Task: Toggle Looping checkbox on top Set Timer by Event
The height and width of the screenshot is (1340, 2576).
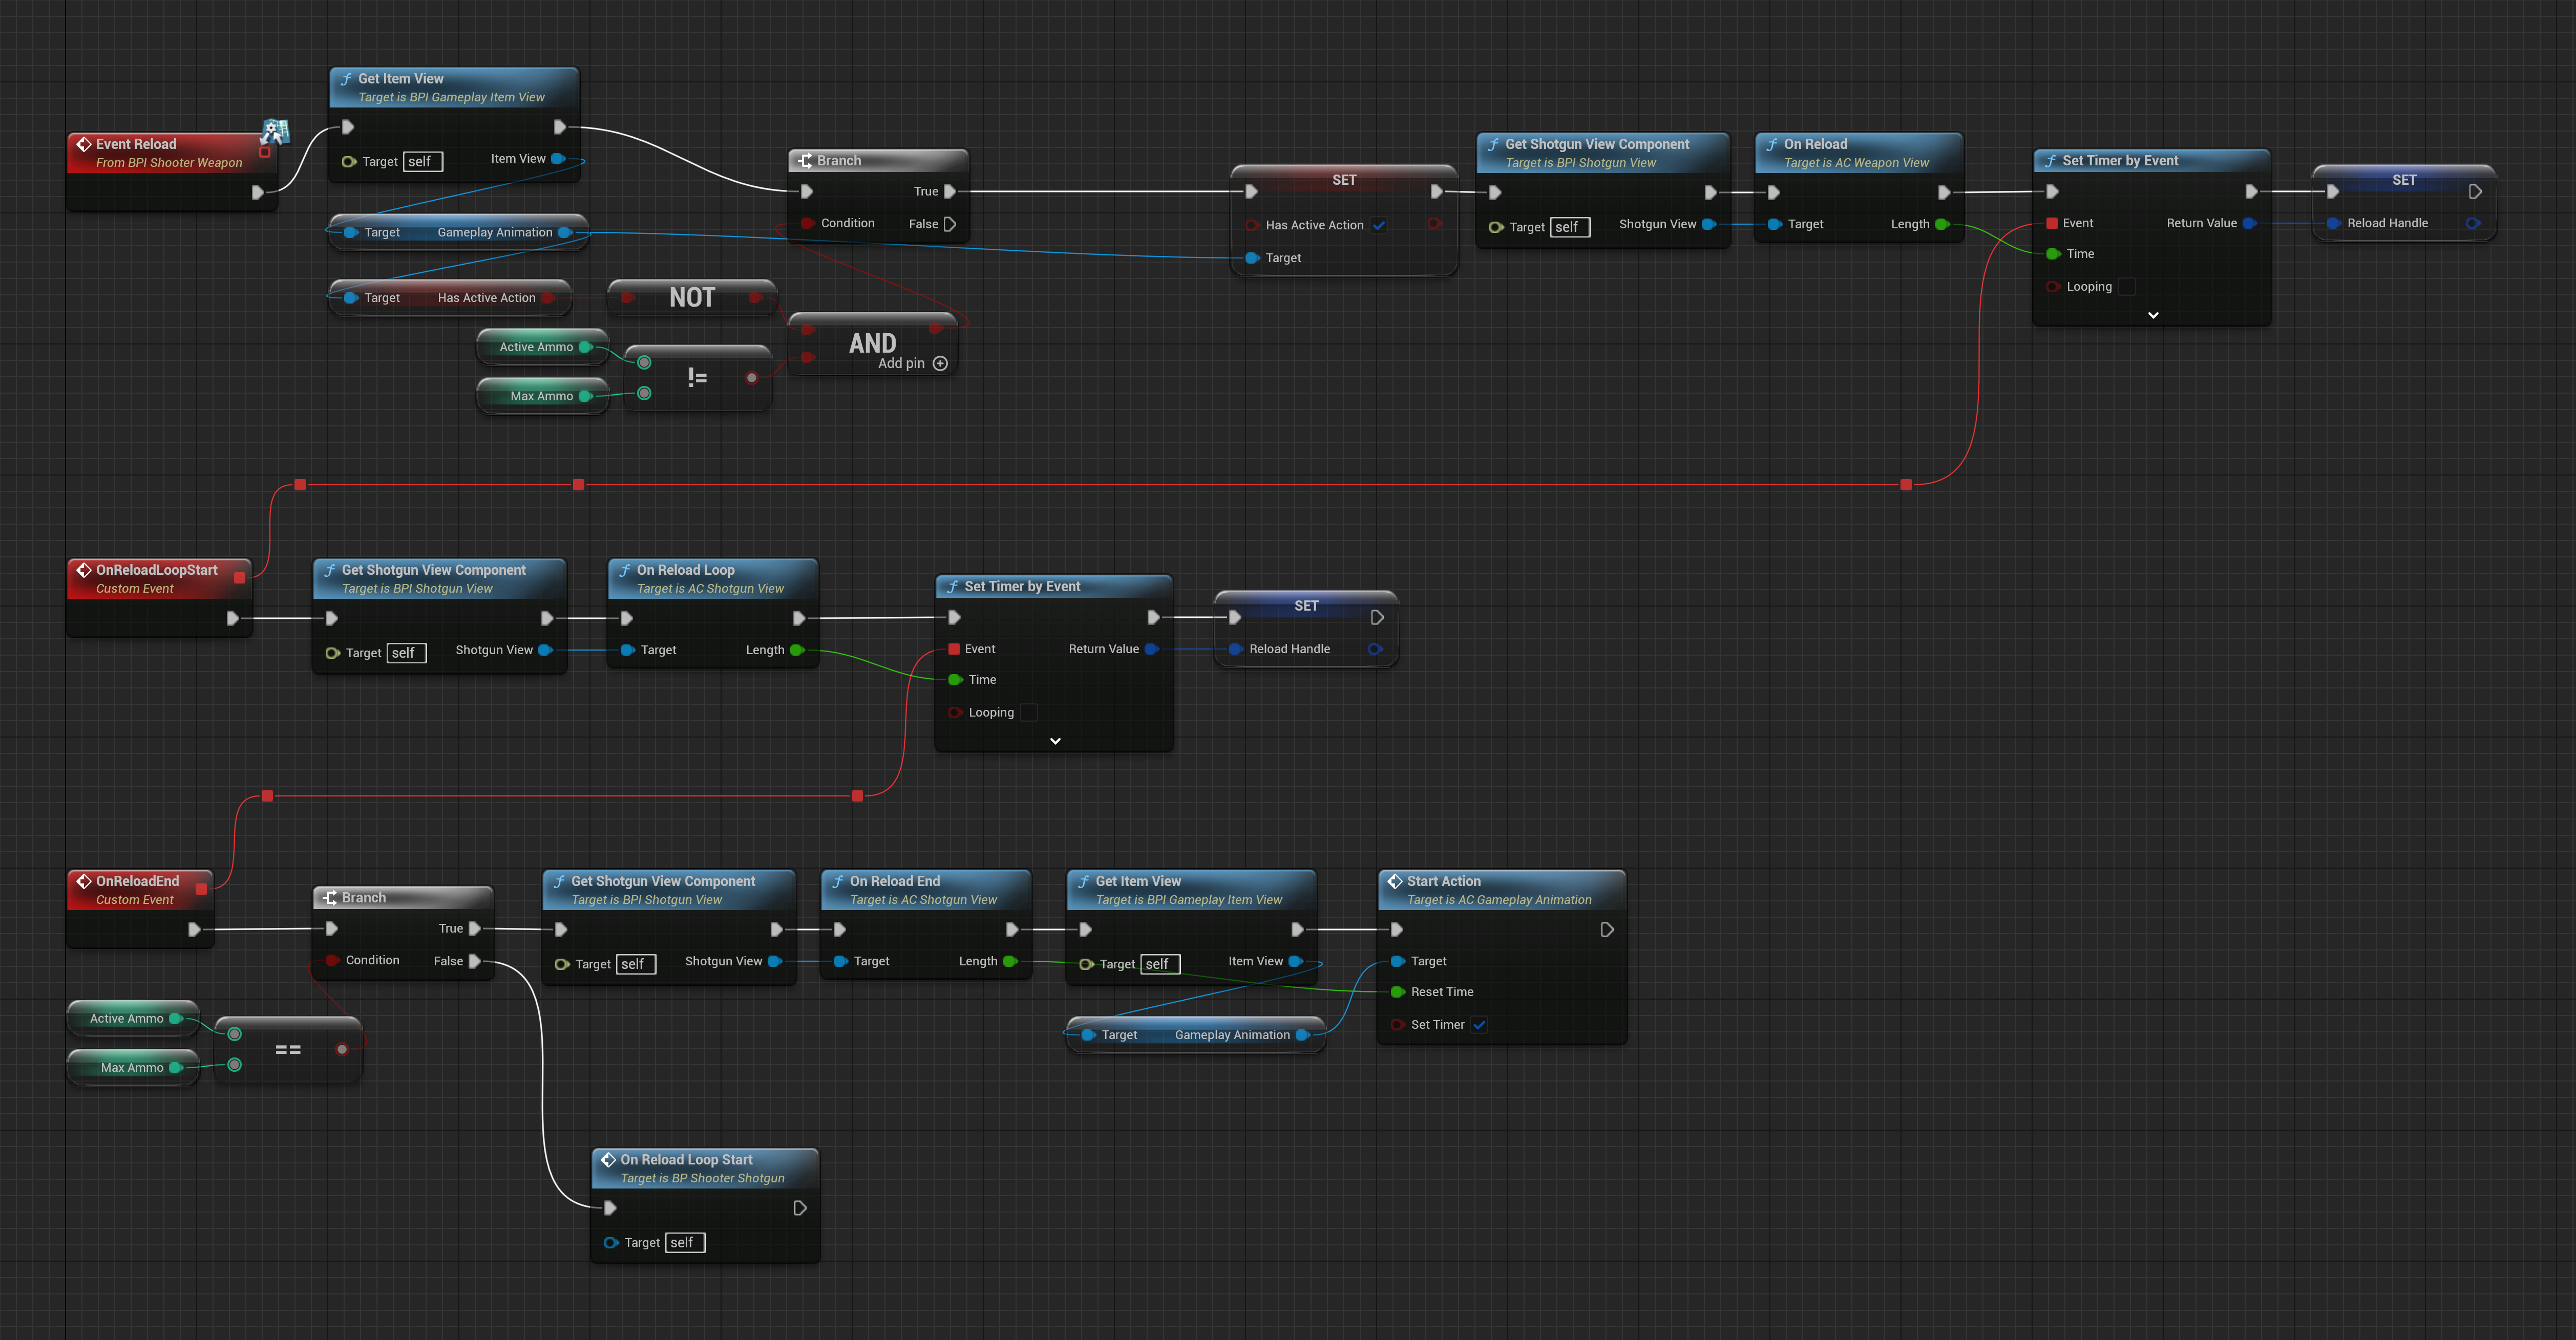Action: point(2127,287)
